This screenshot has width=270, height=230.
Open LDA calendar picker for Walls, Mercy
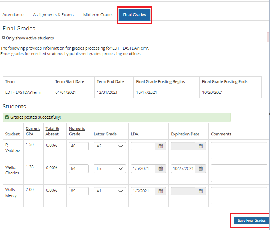[161, 191]
